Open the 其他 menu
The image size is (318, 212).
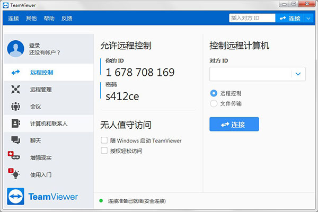point(31,18)
